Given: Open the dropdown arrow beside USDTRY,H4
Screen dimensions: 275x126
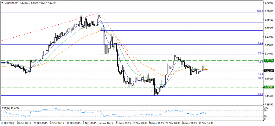Looking at the screenshot, I should click(2, 2).
